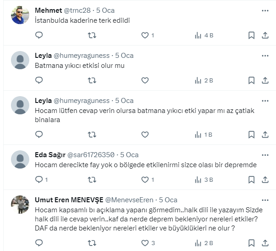Like Mehmet's tweet with 1 like
Screen dimensions: 276x251
click(x=145, y=35)
